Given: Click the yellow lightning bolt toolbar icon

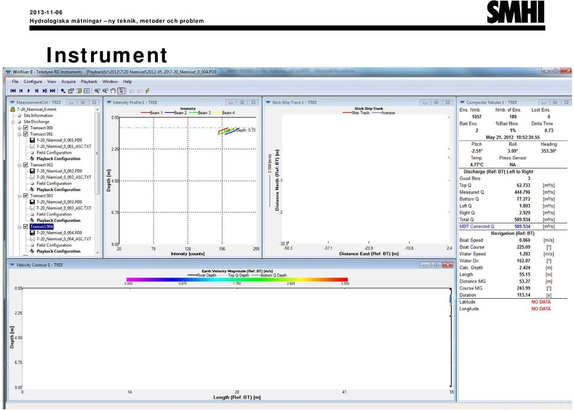Looking at the screenshot, I should click(x=148, y=91).
